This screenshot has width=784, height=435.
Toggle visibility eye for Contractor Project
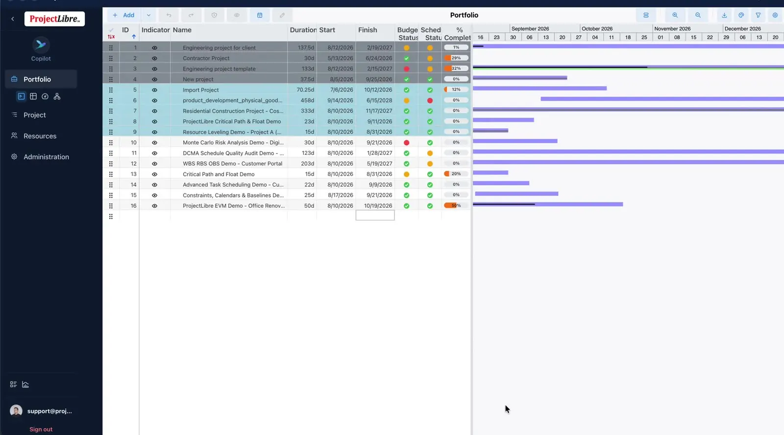click(154, 58)
